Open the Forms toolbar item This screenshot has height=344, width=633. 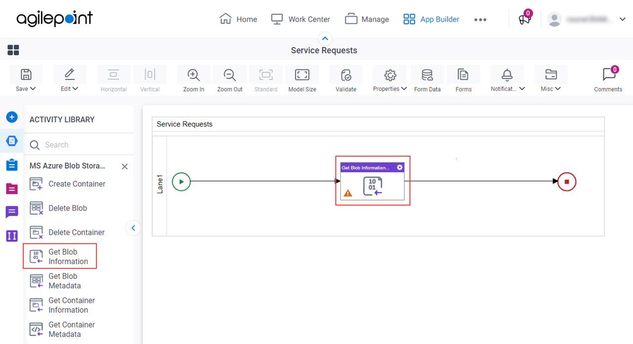pos(463,75)
